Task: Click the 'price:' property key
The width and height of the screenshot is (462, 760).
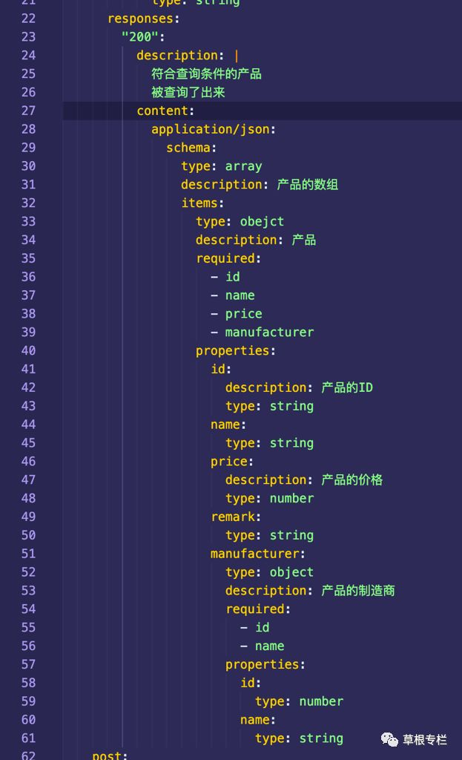Action: 228,461
